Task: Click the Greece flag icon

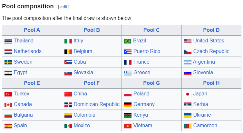Action: pos(128,73)
